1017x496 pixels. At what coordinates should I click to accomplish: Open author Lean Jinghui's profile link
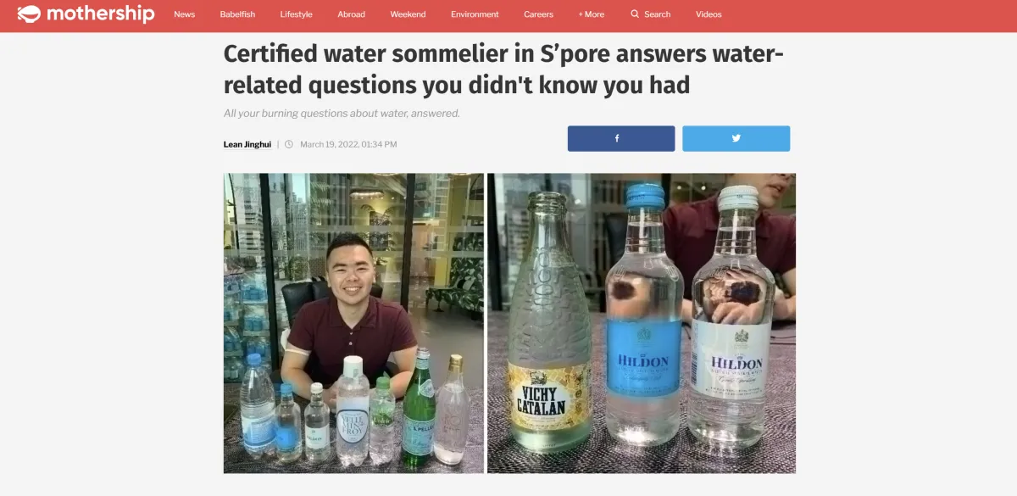pos(247,144)
